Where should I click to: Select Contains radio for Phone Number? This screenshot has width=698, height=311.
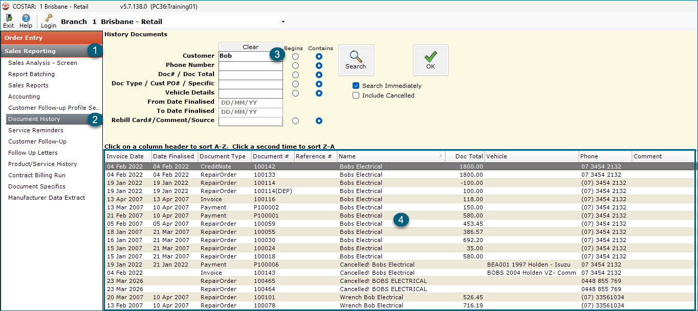tap(319, 65)
